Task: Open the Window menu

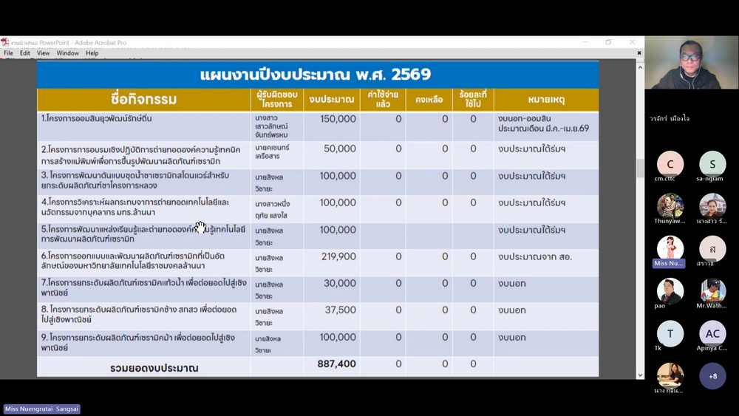Action: (x=67, y=53)
